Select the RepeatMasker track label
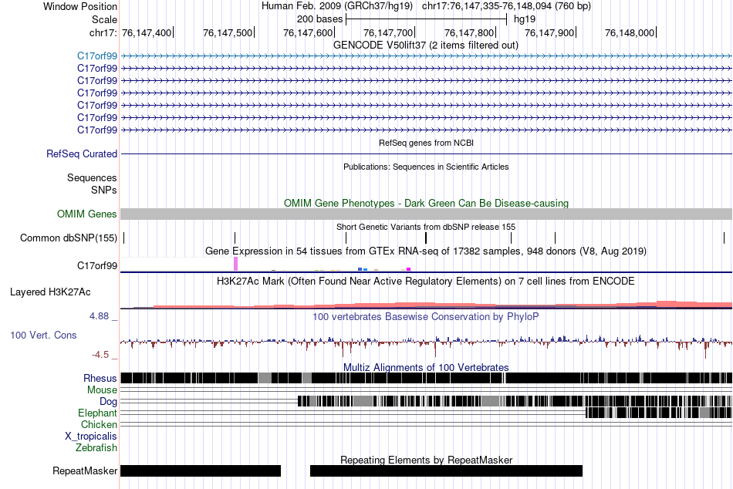 click(x=85, y=470)
